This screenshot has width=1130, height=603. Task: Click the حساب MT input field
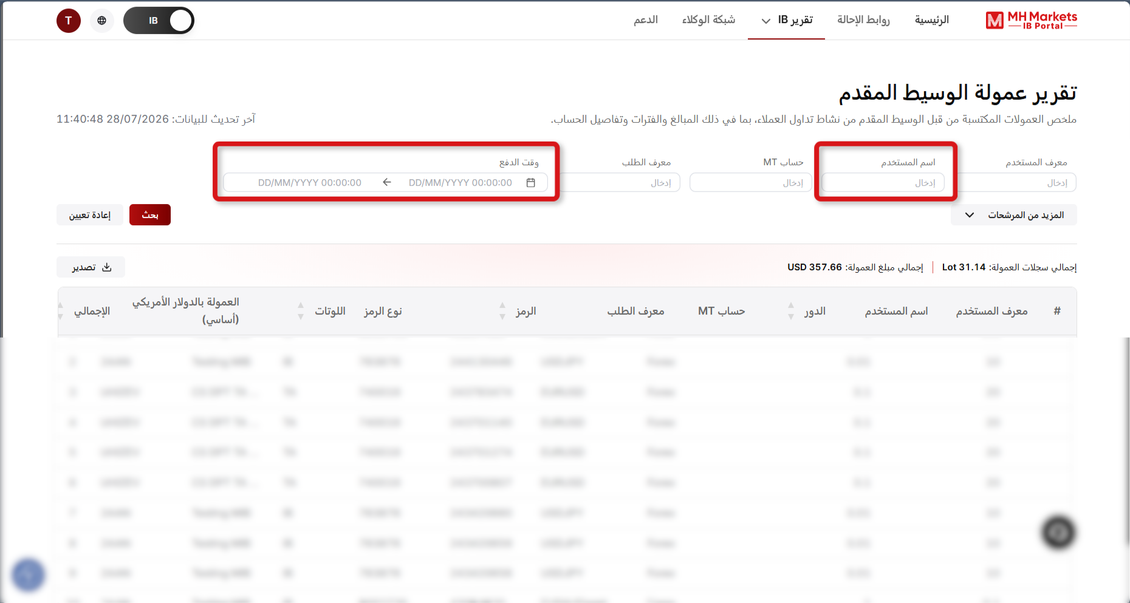point(751,183)
